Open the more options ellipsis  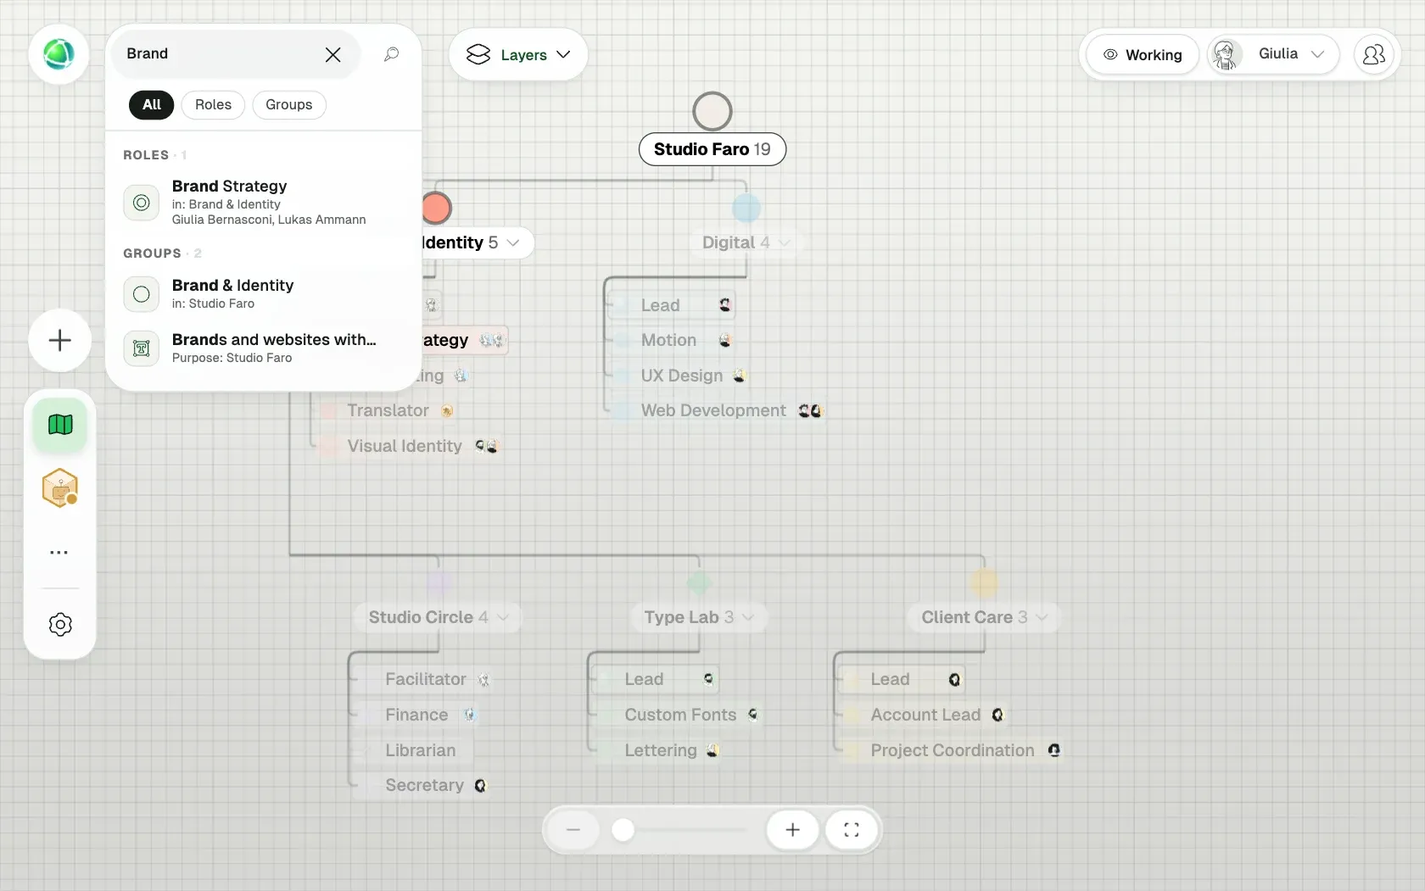pyautogui.click(x=59, y=553)
